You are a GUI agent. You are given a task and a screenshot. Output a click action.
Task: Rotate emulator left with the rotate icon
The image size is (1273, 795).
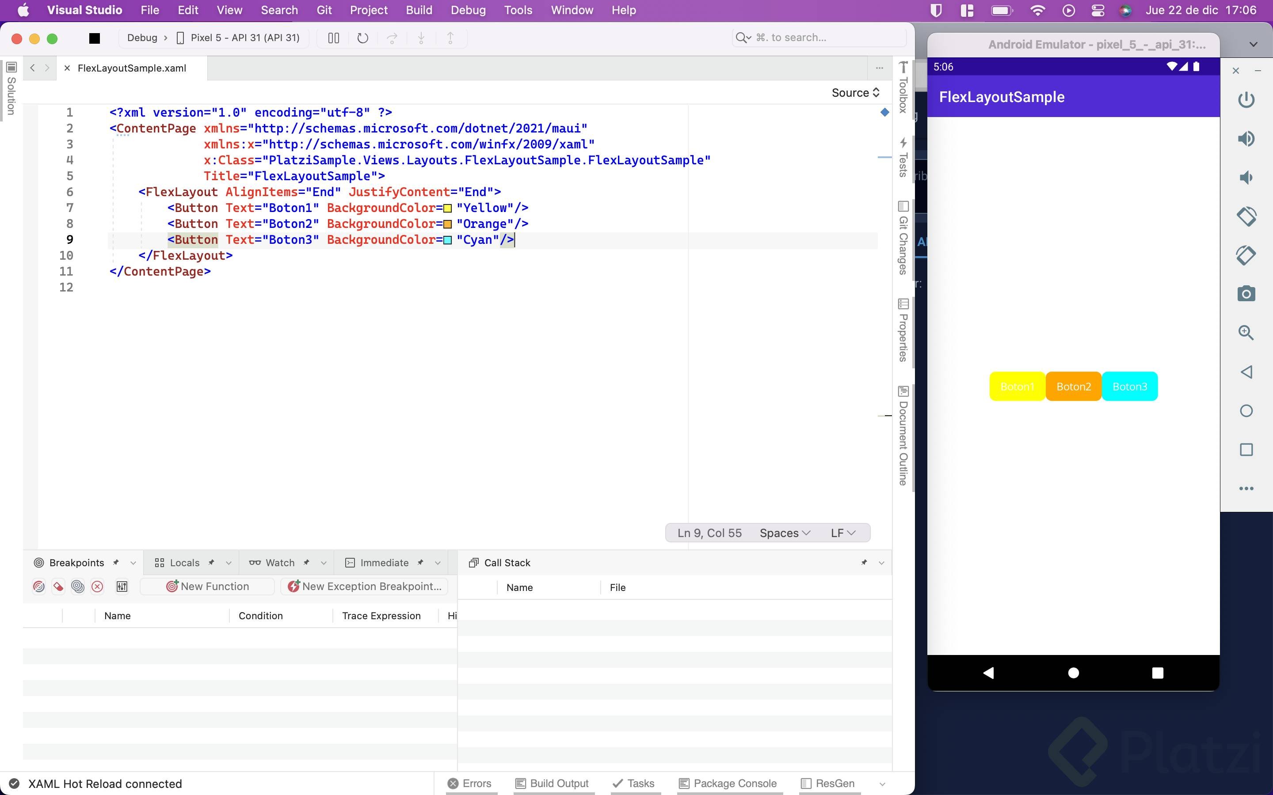(1246, 216)
